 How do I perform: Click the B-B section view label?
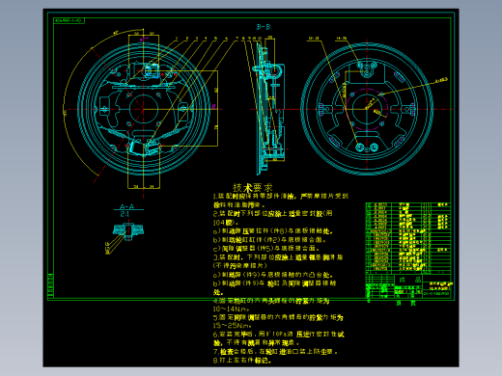coord(264,27)
